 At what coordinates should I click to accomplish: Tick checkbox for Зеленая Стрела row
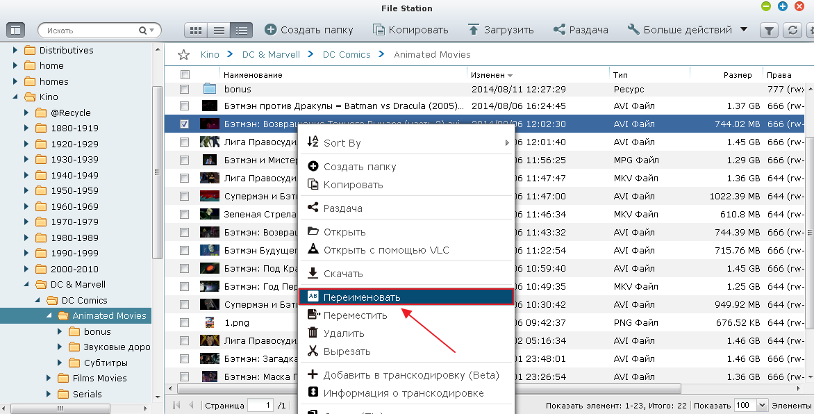click(x=184, y=214)
